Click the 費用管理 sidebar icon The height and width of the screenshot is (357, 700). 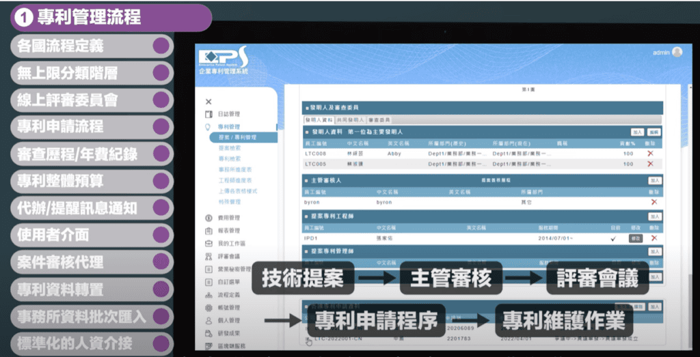click(208, 218)
